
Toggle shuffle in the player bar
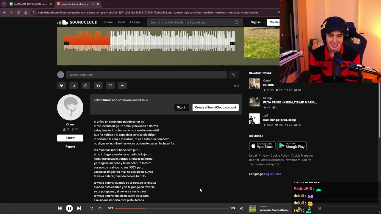[91, 208]
